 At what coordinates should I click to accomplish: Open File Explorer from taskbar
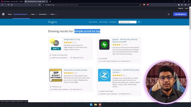click(95, 105)
